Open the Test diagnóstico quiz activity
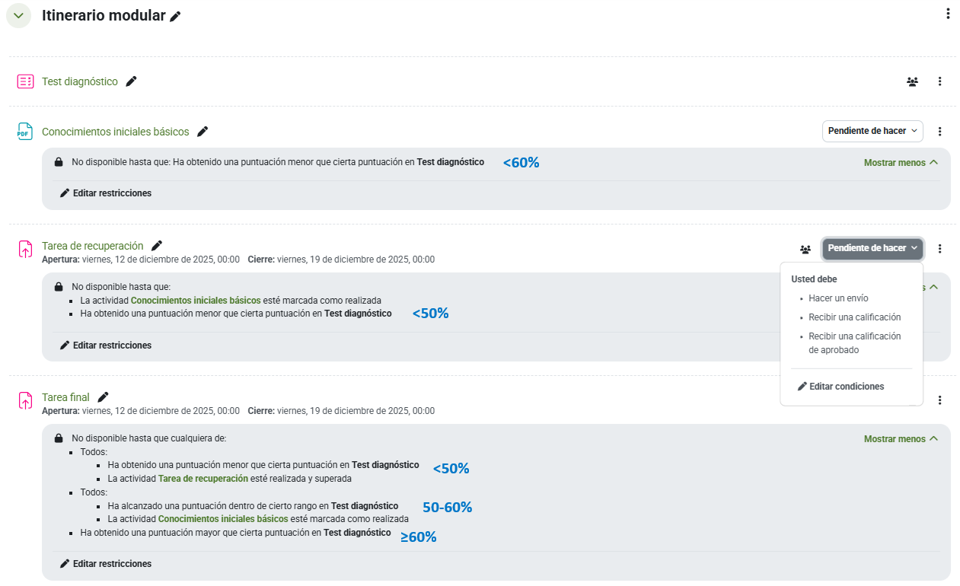 tap(80, 81)
